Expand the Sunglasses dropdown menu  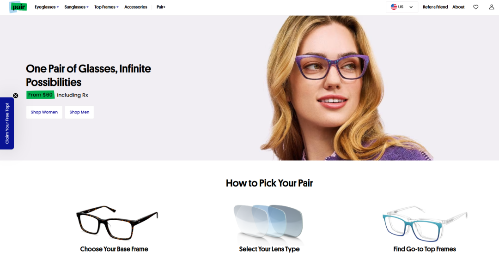pos(76,7)
